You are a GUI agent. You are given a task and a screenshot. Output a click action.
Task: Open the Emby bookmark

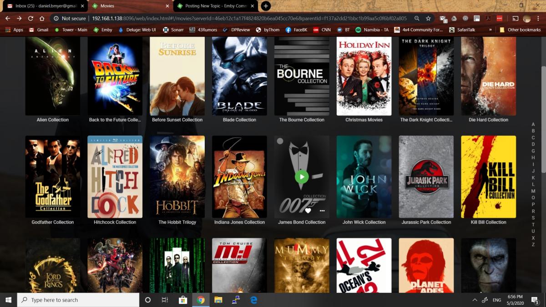102,30
